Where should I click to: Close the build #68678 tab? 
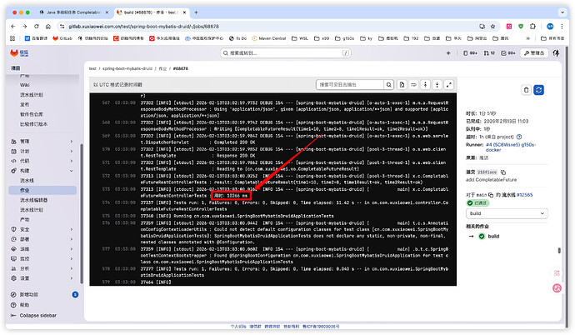tap(184, 12)
